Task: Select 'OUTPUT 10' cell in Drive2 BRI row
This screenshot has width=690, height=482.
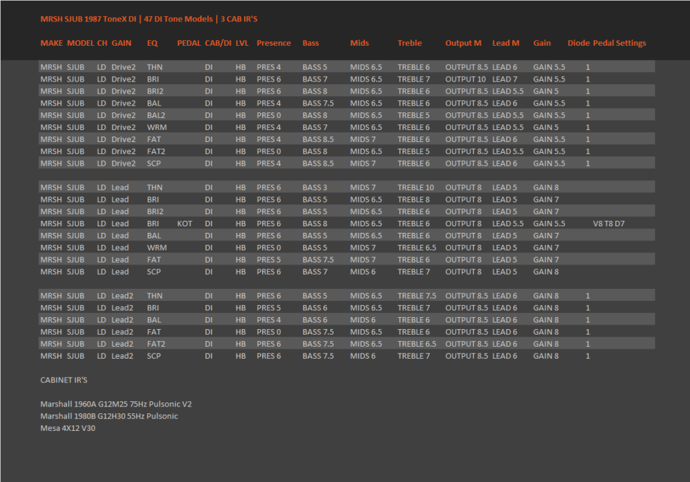Action: [466, 79]
